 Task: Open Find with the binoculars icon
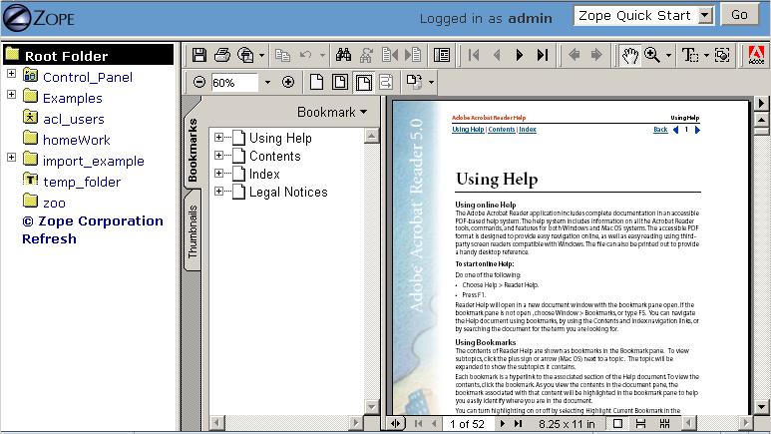[343, 55]
